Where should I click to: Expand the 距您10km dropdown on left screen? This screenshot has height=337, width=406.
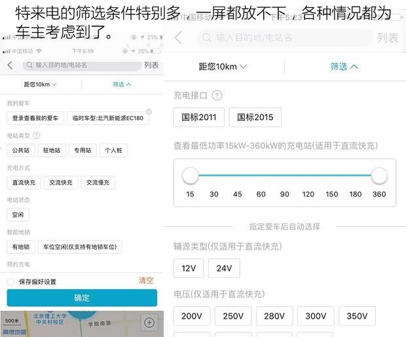click(41, 85)
